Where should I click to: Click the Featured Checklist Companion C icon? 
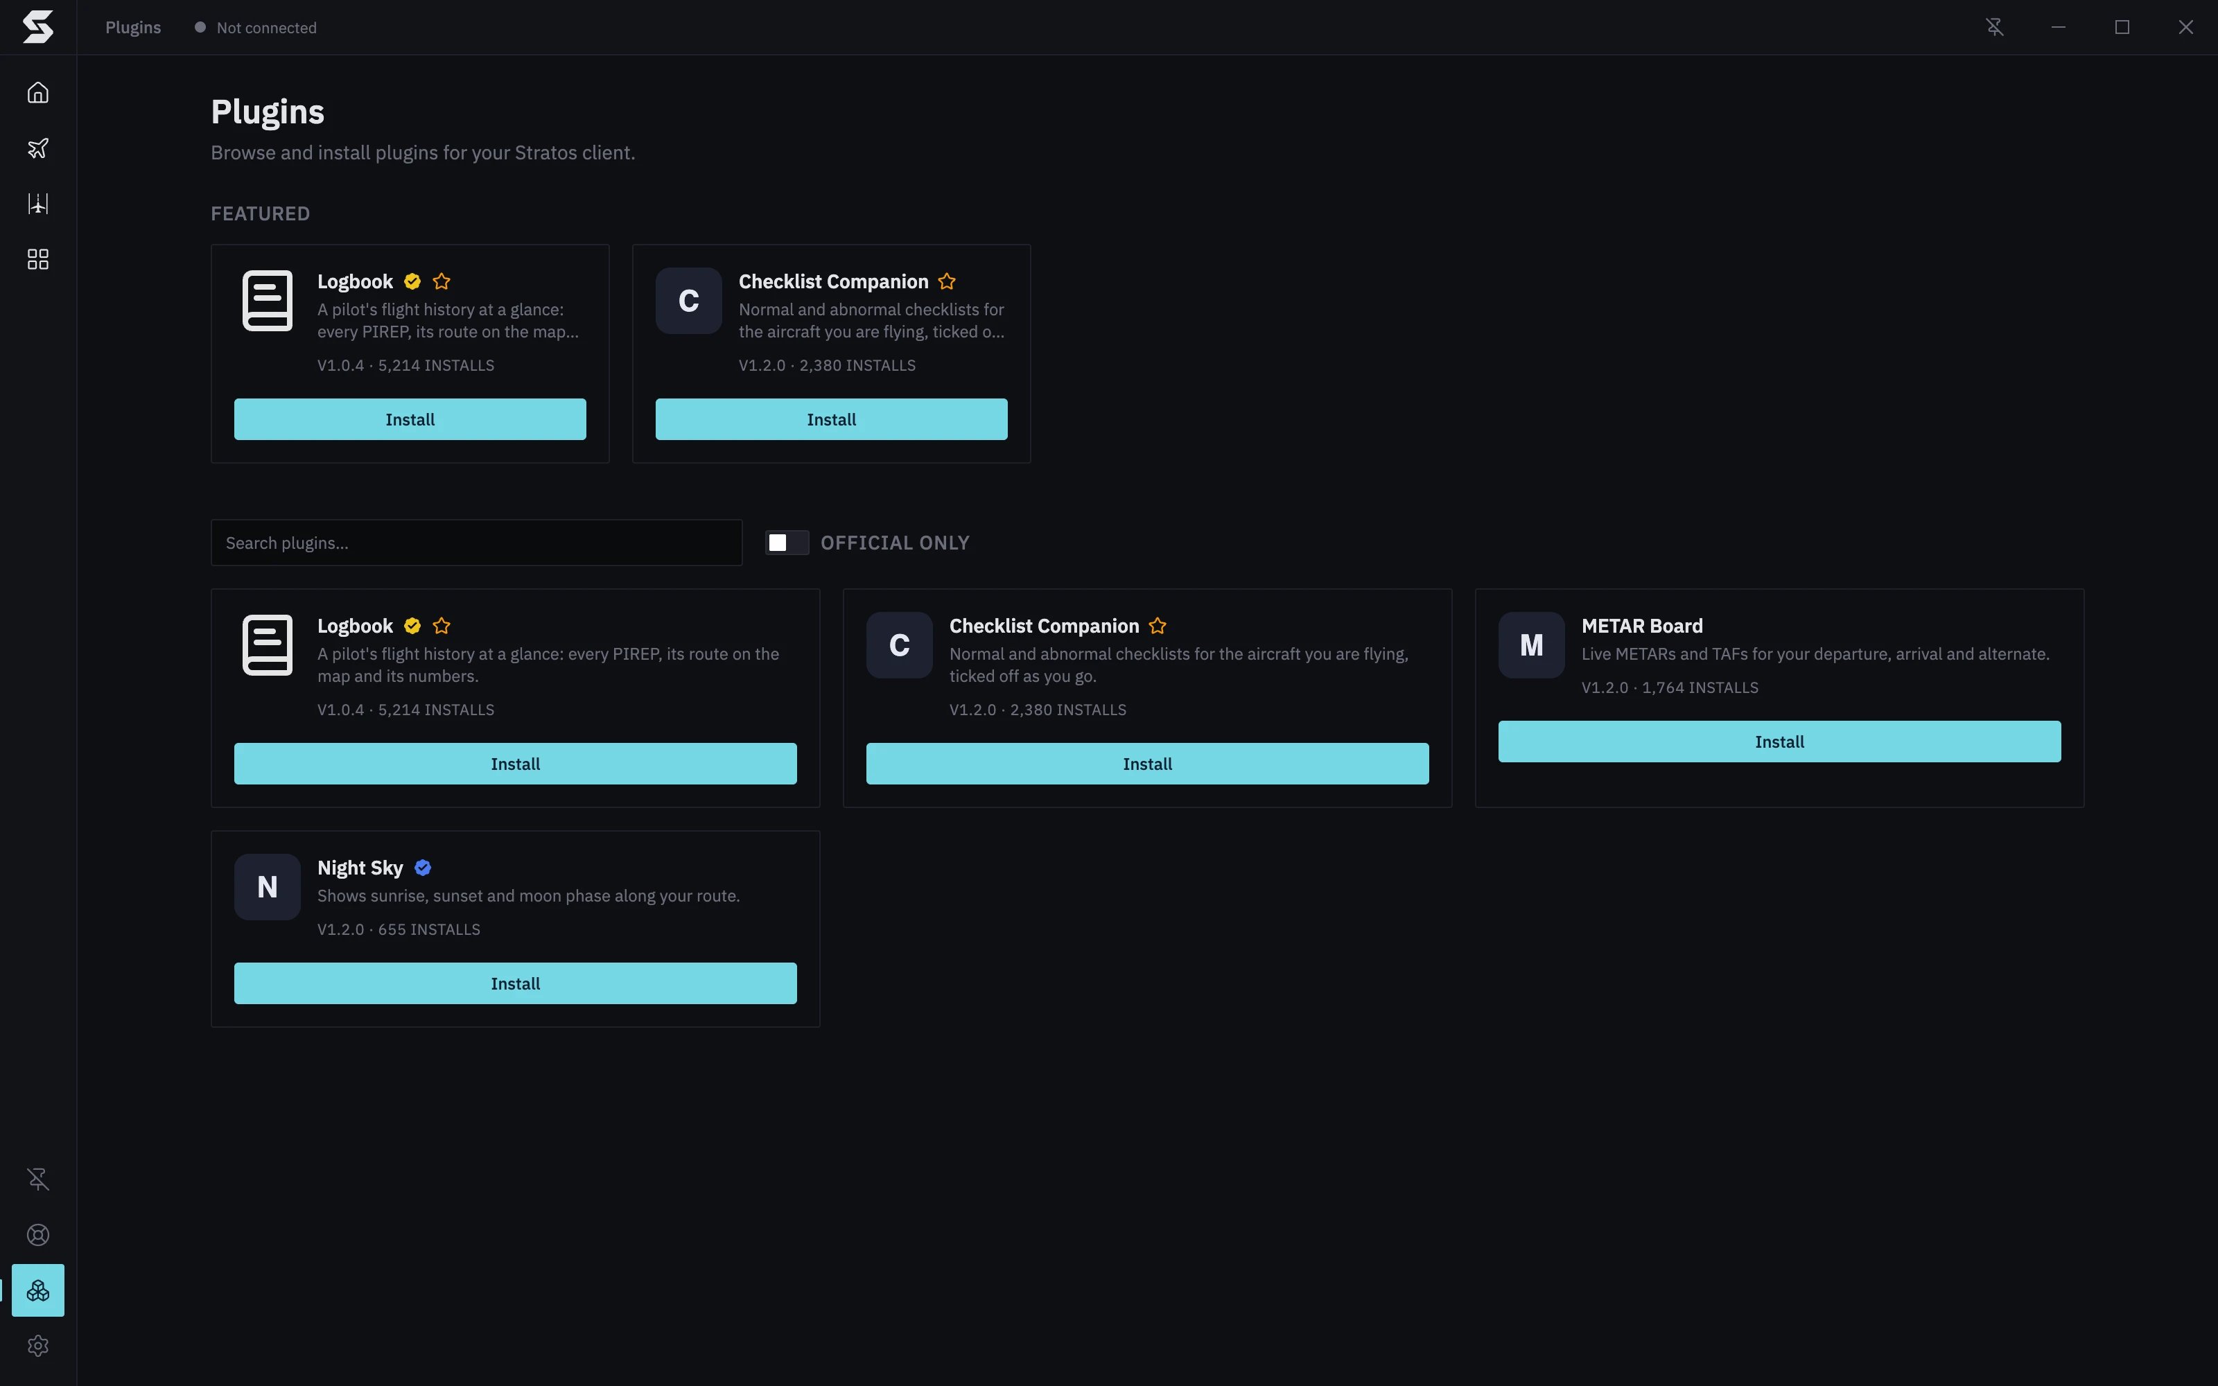[688, 301]
